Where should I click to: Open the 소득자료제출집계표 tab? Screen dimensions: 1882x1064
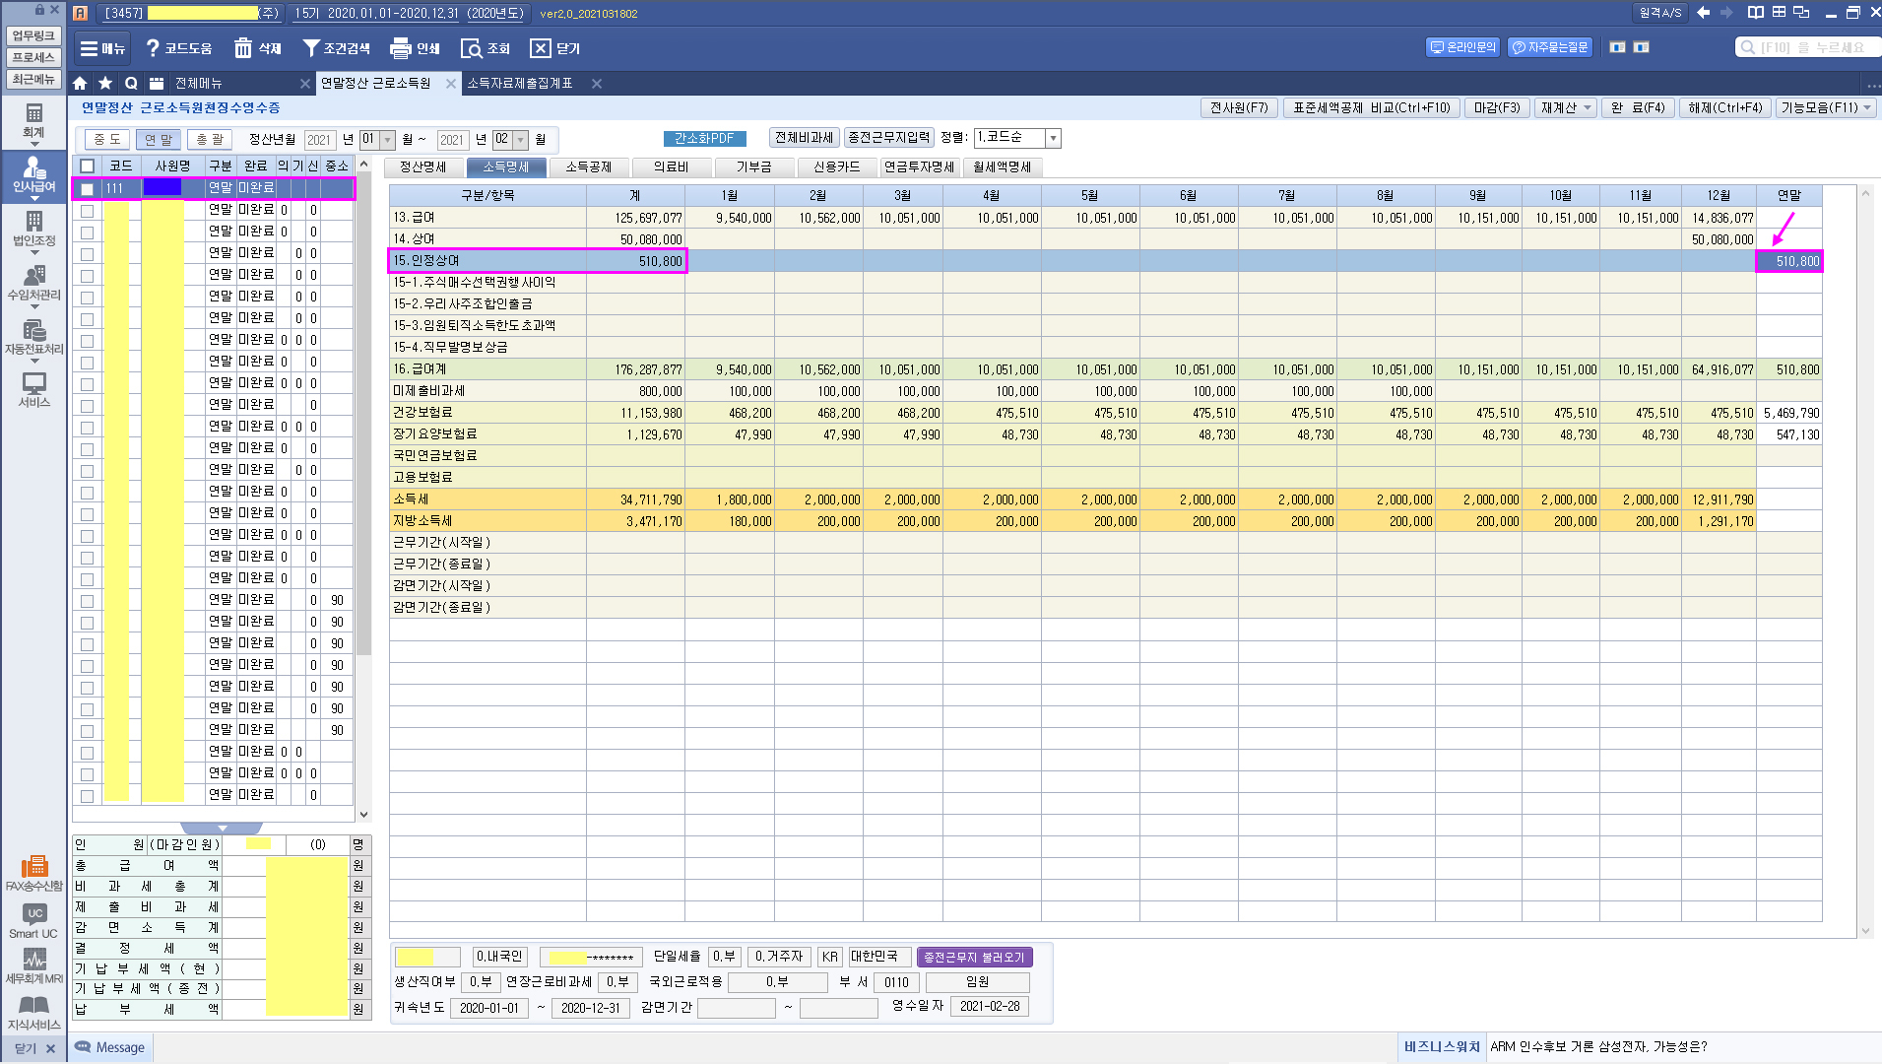click(x=520, y=84)
